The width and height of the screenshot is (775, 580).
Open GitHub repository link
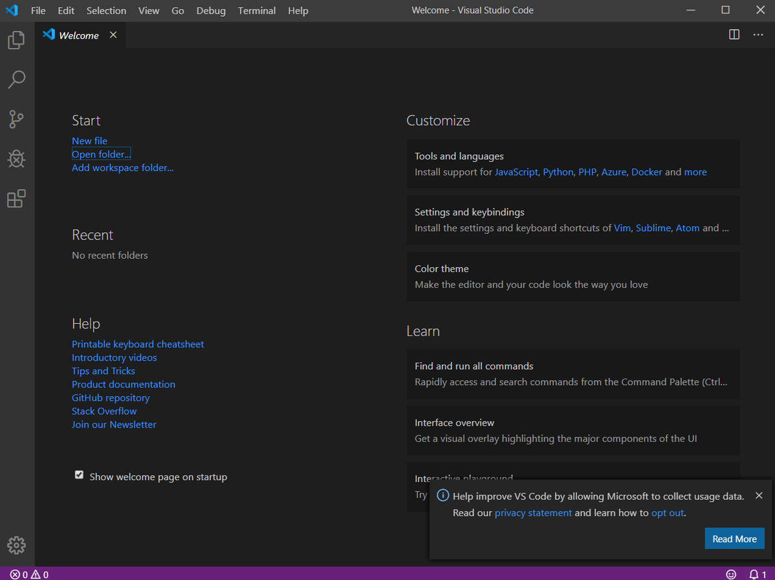(x=110, y=398)
